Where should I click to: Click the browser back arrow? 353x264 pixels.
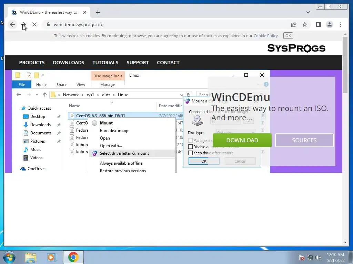click(12, 24)
